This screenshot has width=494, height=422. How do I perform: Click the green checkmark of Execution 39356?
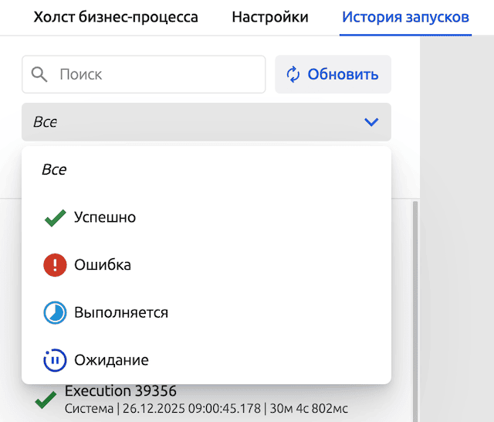(x=46, y=400)
